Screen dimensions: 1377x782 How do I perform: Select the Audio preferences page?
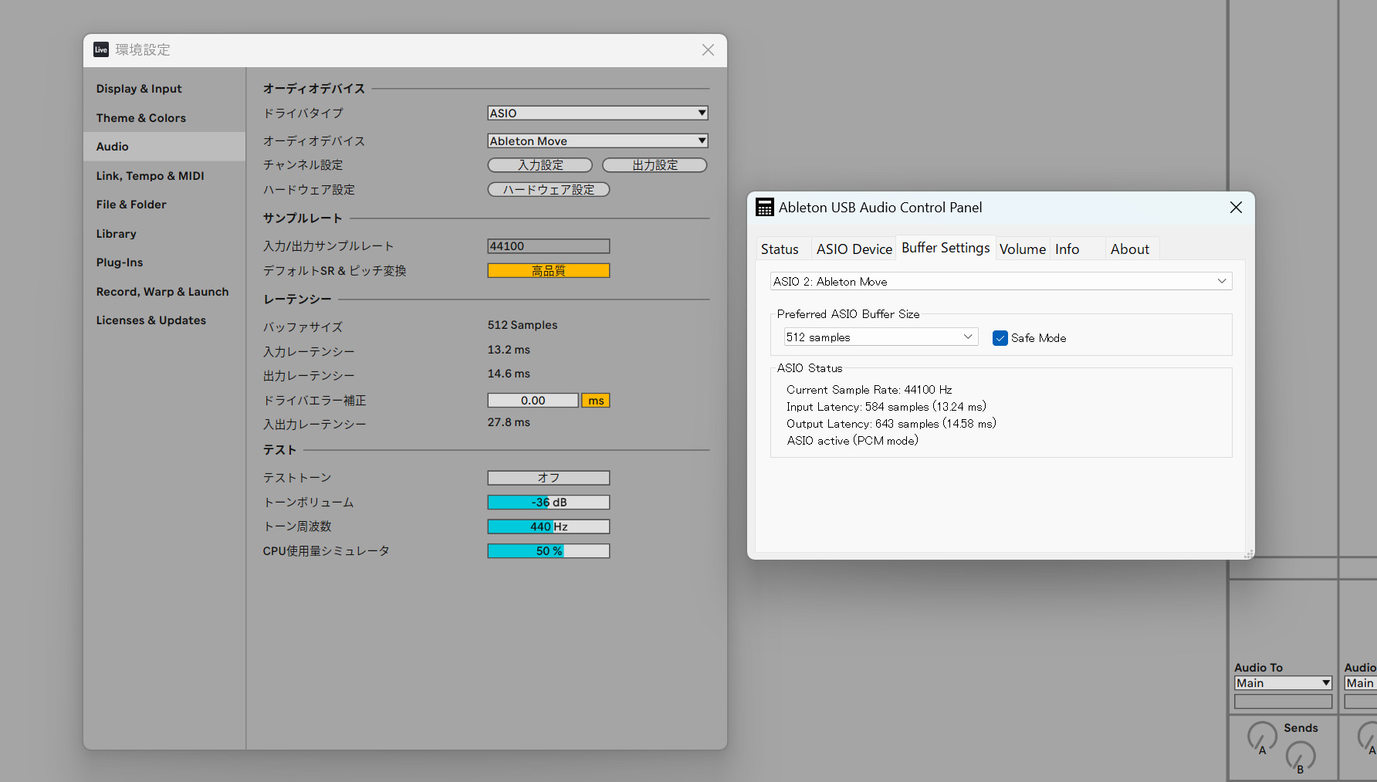coord(164,147)
